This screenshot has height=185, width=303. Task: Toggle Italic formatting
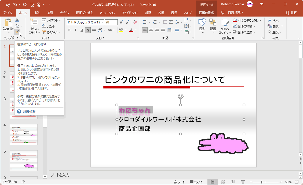point(75,30)
